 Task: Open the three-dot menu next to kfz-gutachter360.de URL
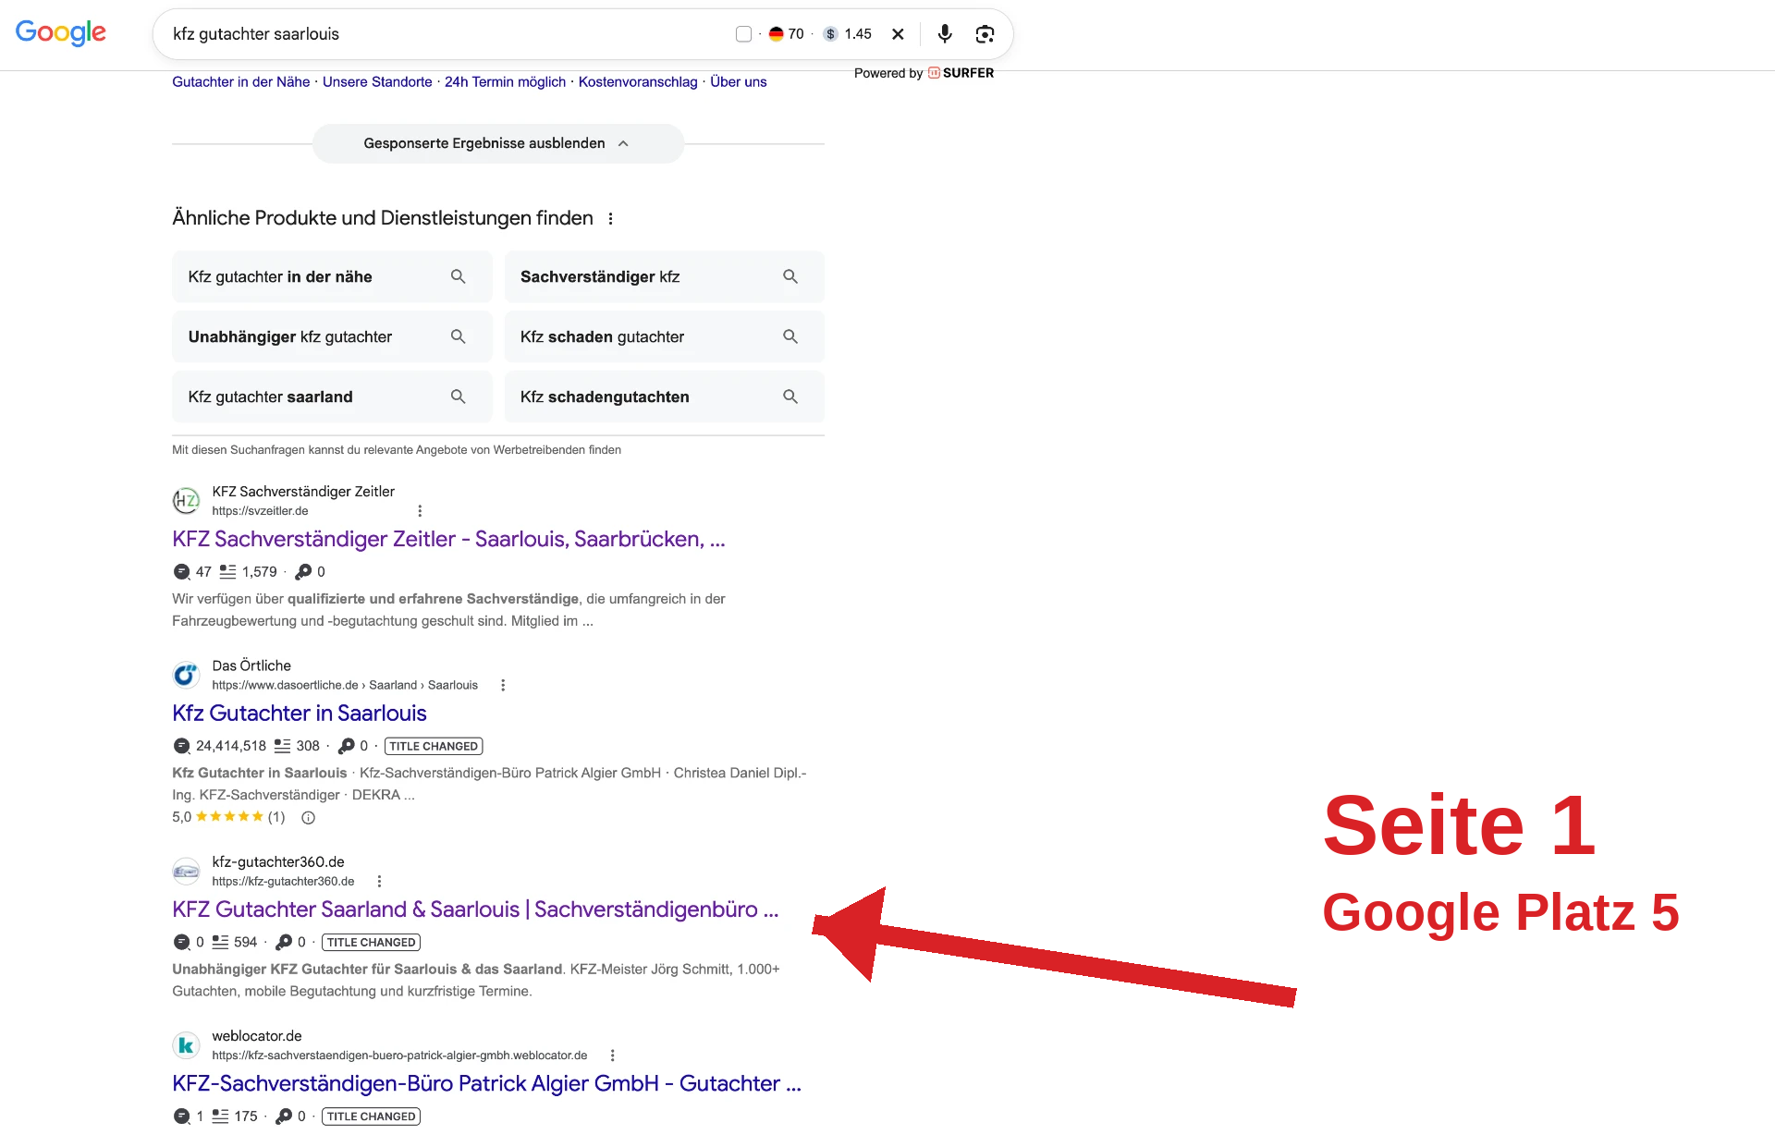pos(379,881)
